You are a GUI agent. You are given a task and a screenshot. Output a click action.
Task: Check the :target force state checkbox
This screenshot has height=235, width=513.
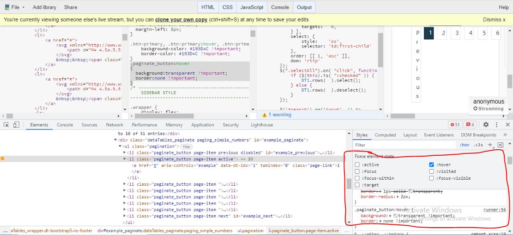[x=357, y=185]
